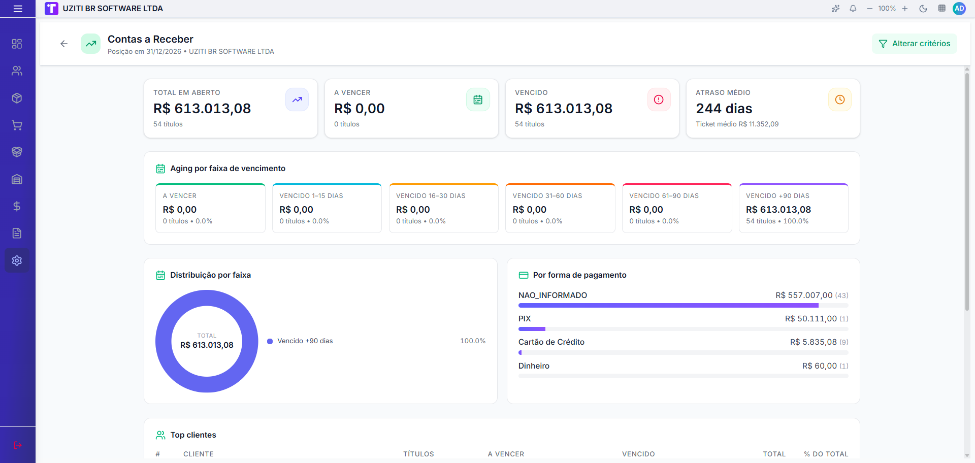
Task: Open the warehouse icon in sidebar
Action: [x=17, y=179]
